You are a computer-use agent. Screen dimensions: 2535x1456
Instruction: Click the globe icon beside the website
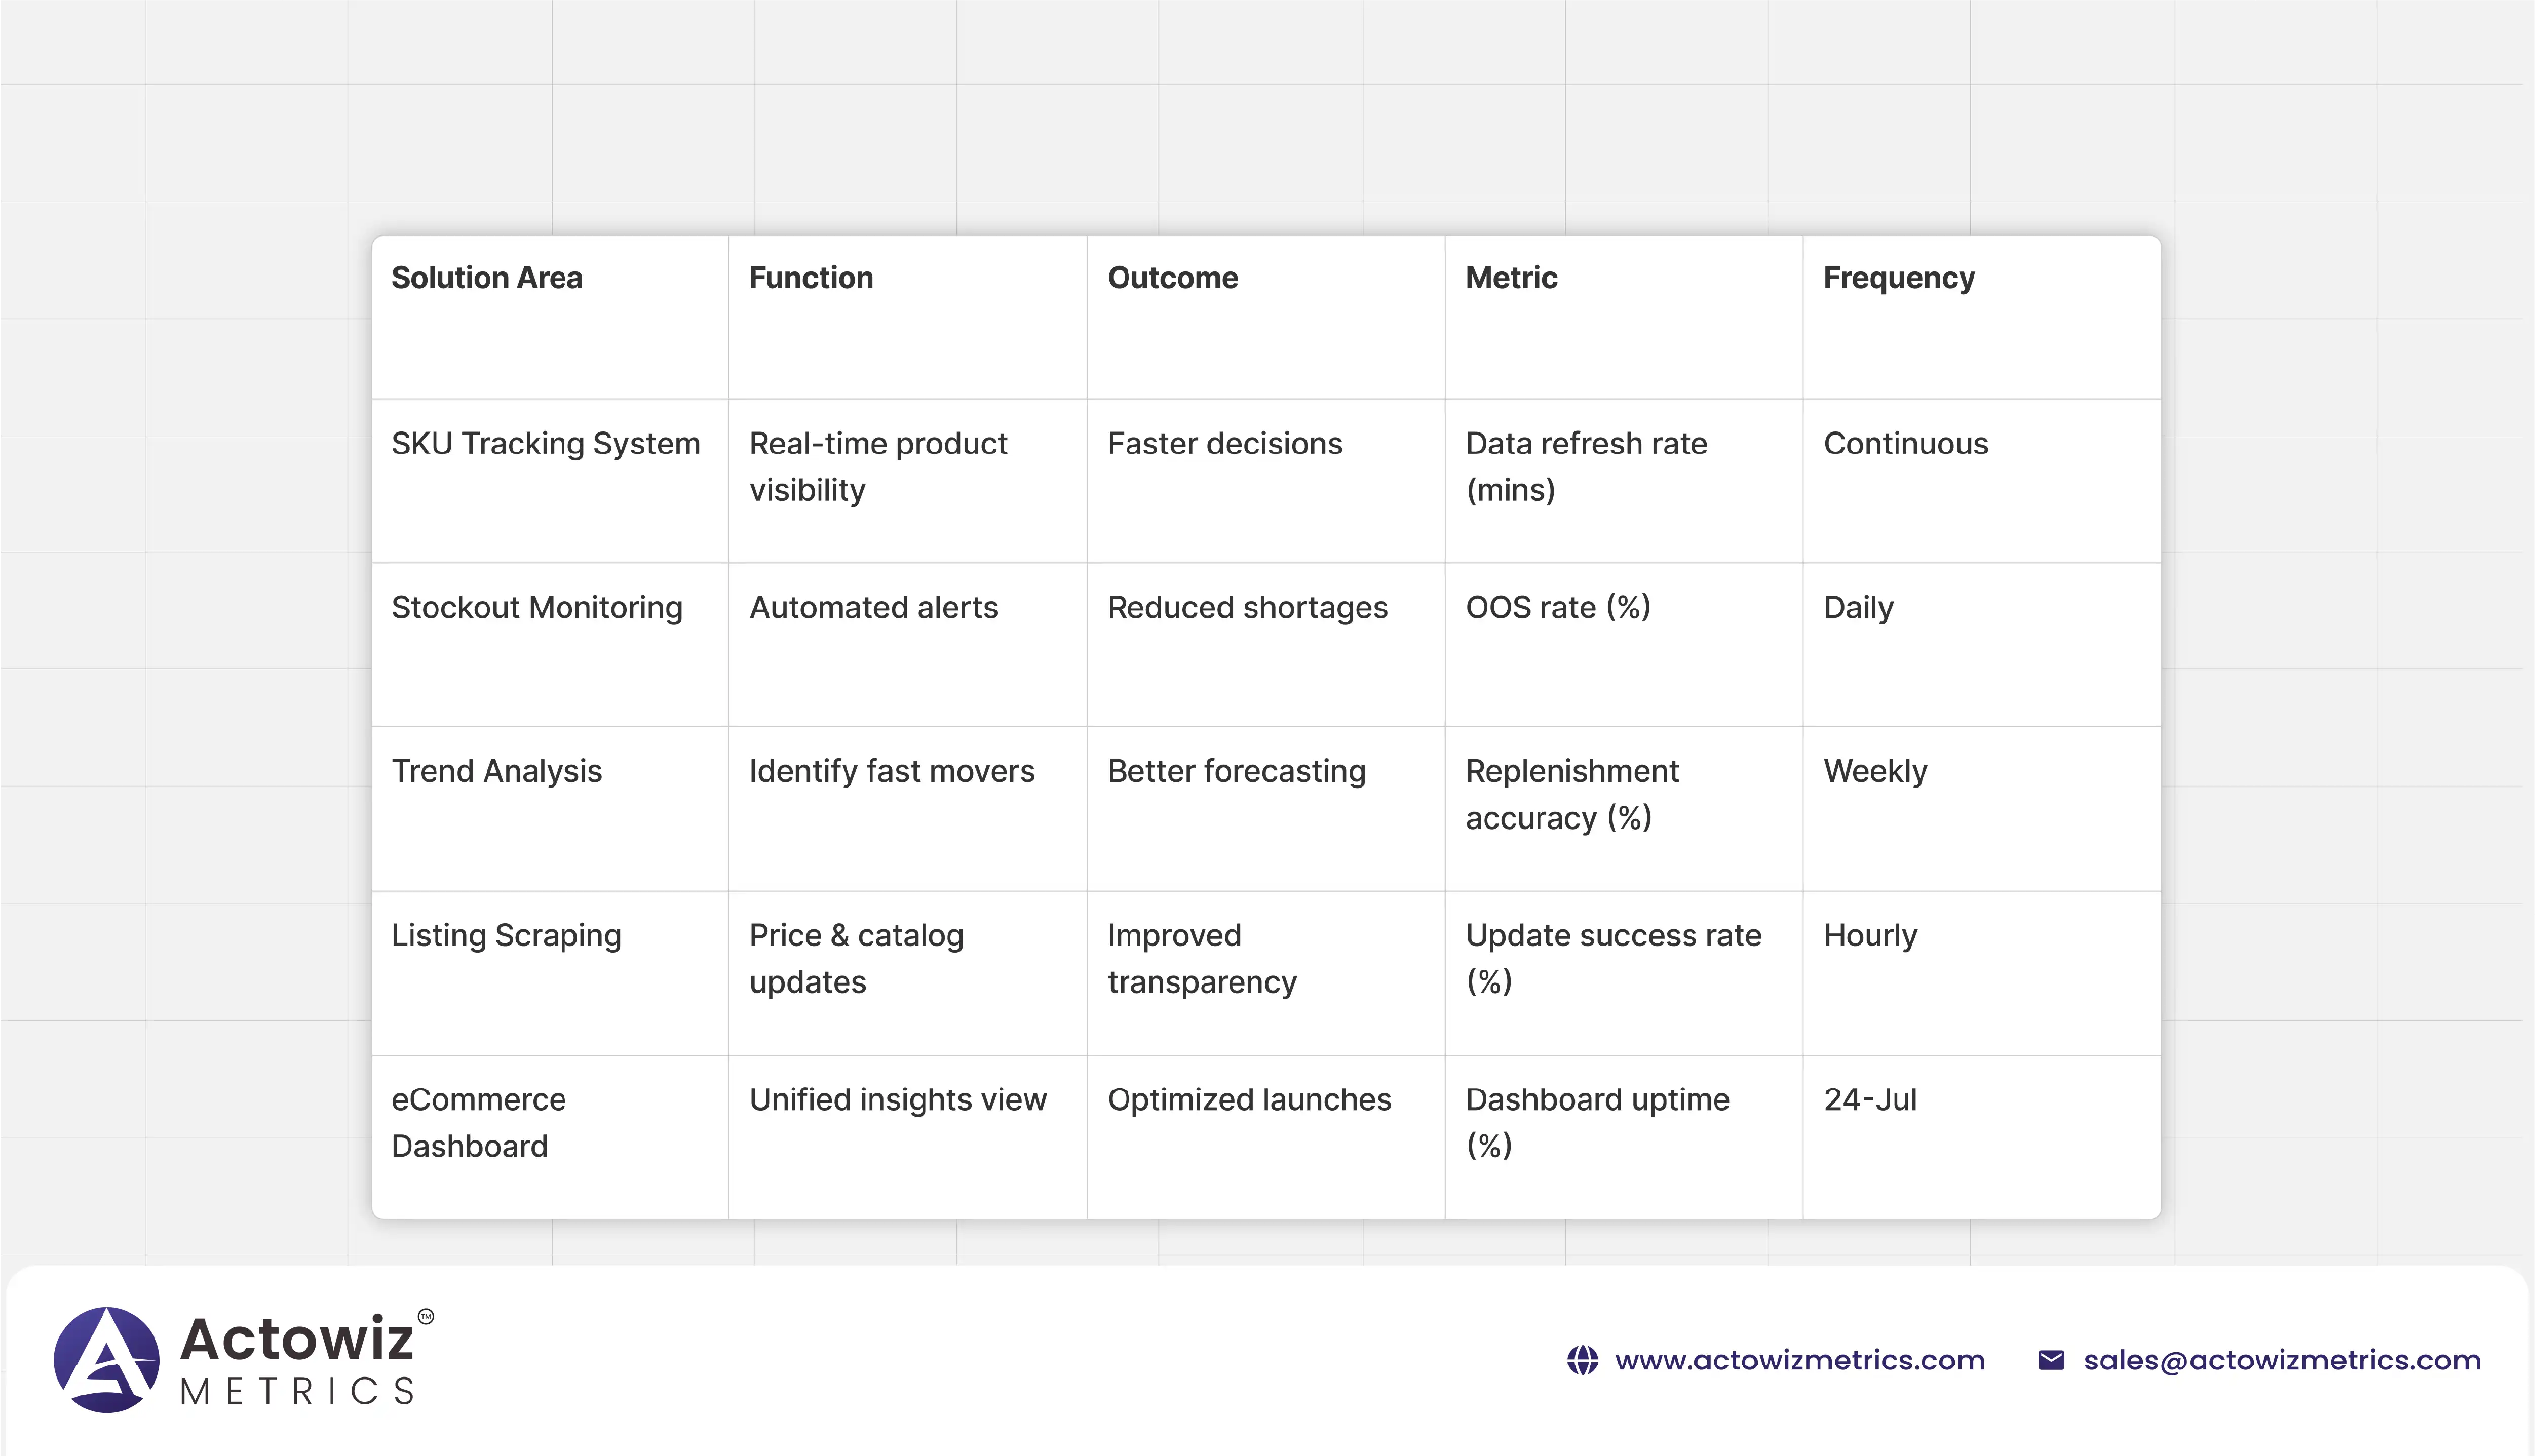[x=1582, y=1360]
